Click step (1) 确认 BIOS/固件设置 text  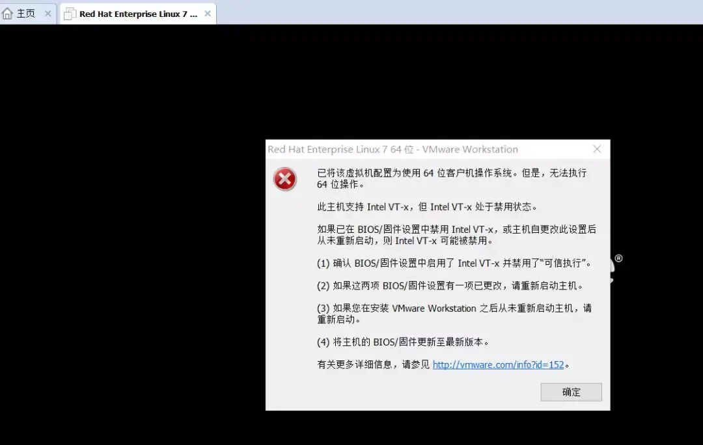(454, 263)
